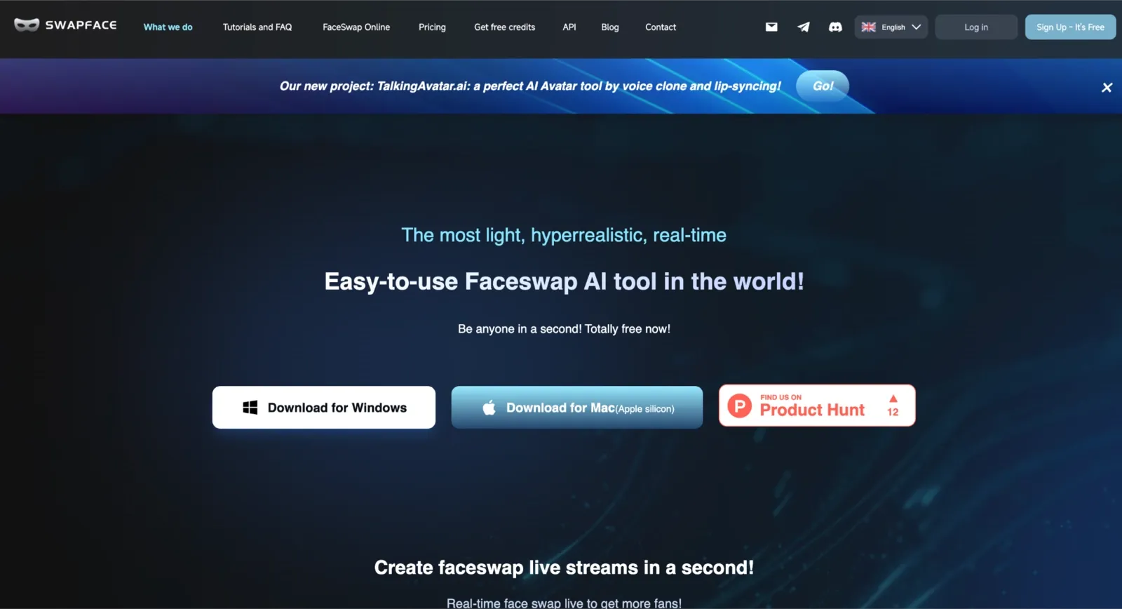
Task: Click the Swapface mask logo icon
Action: pyautogui.click(x=27, y=25)
